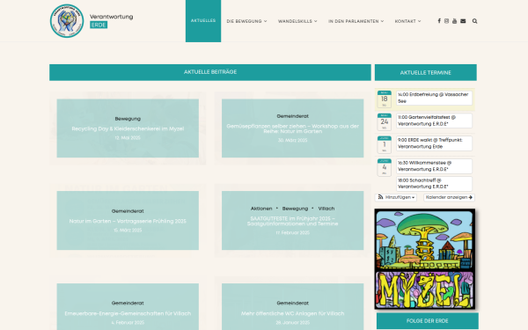Expand the In den Parlamenten menu
The width and height of the screenshot is (528, 330).
tap(356, 21)
